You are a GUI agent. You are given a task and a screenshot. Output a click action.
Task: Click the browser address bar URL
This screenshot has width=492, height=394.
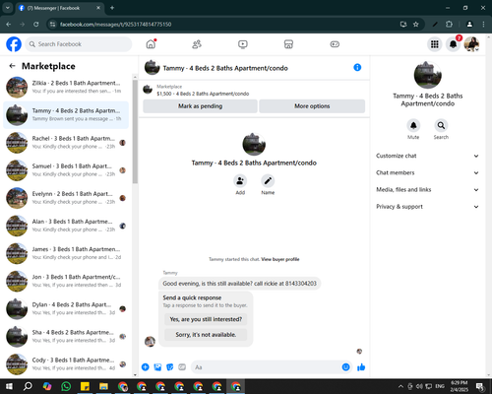tap(115, 25)
